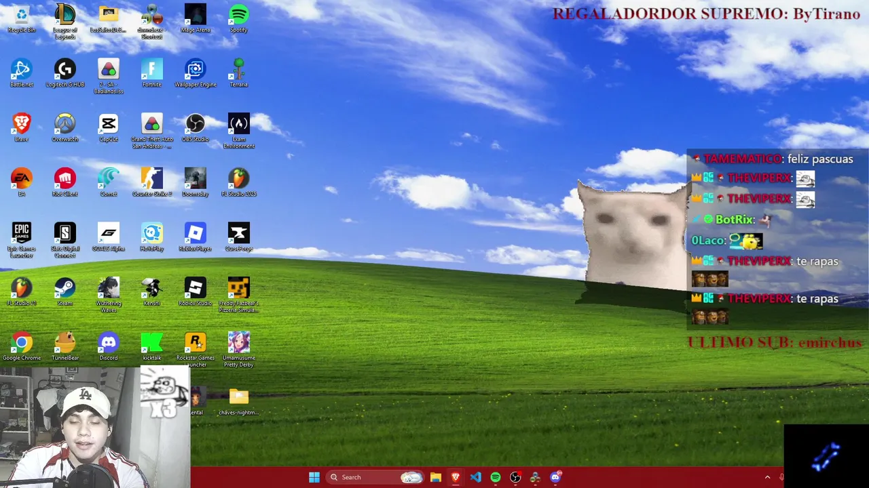This screenshot has height=488, width=869.
Task: Open Visual Studio Code from taskbar
Action: click(x=475, y=477)
